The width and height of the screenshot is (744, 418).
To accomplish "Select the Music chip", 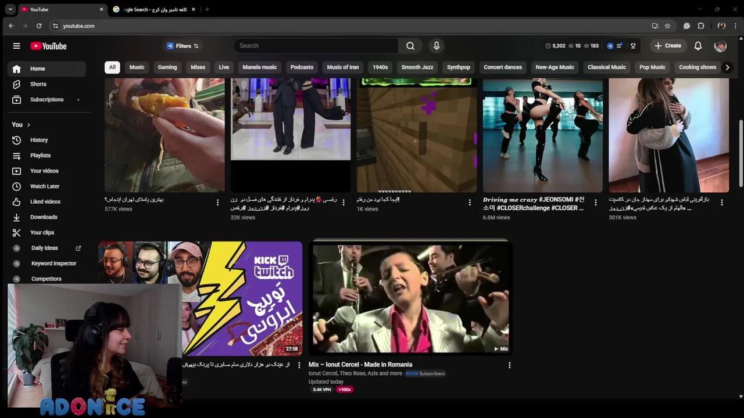I will (x=137, y=67).
